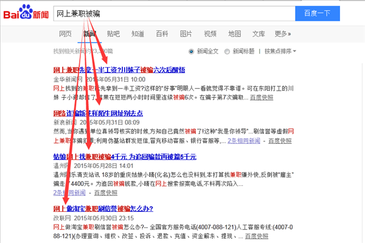Open result 网络诈骗新花样陌生网址别去点

[98, 113]
